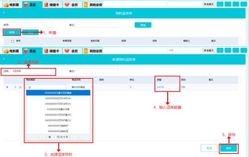Switch to the 会员 tab in the 新增物料退库单 window
Viewport: 249px width, 157px height.
pyautogui.click(x=72, y=51)
